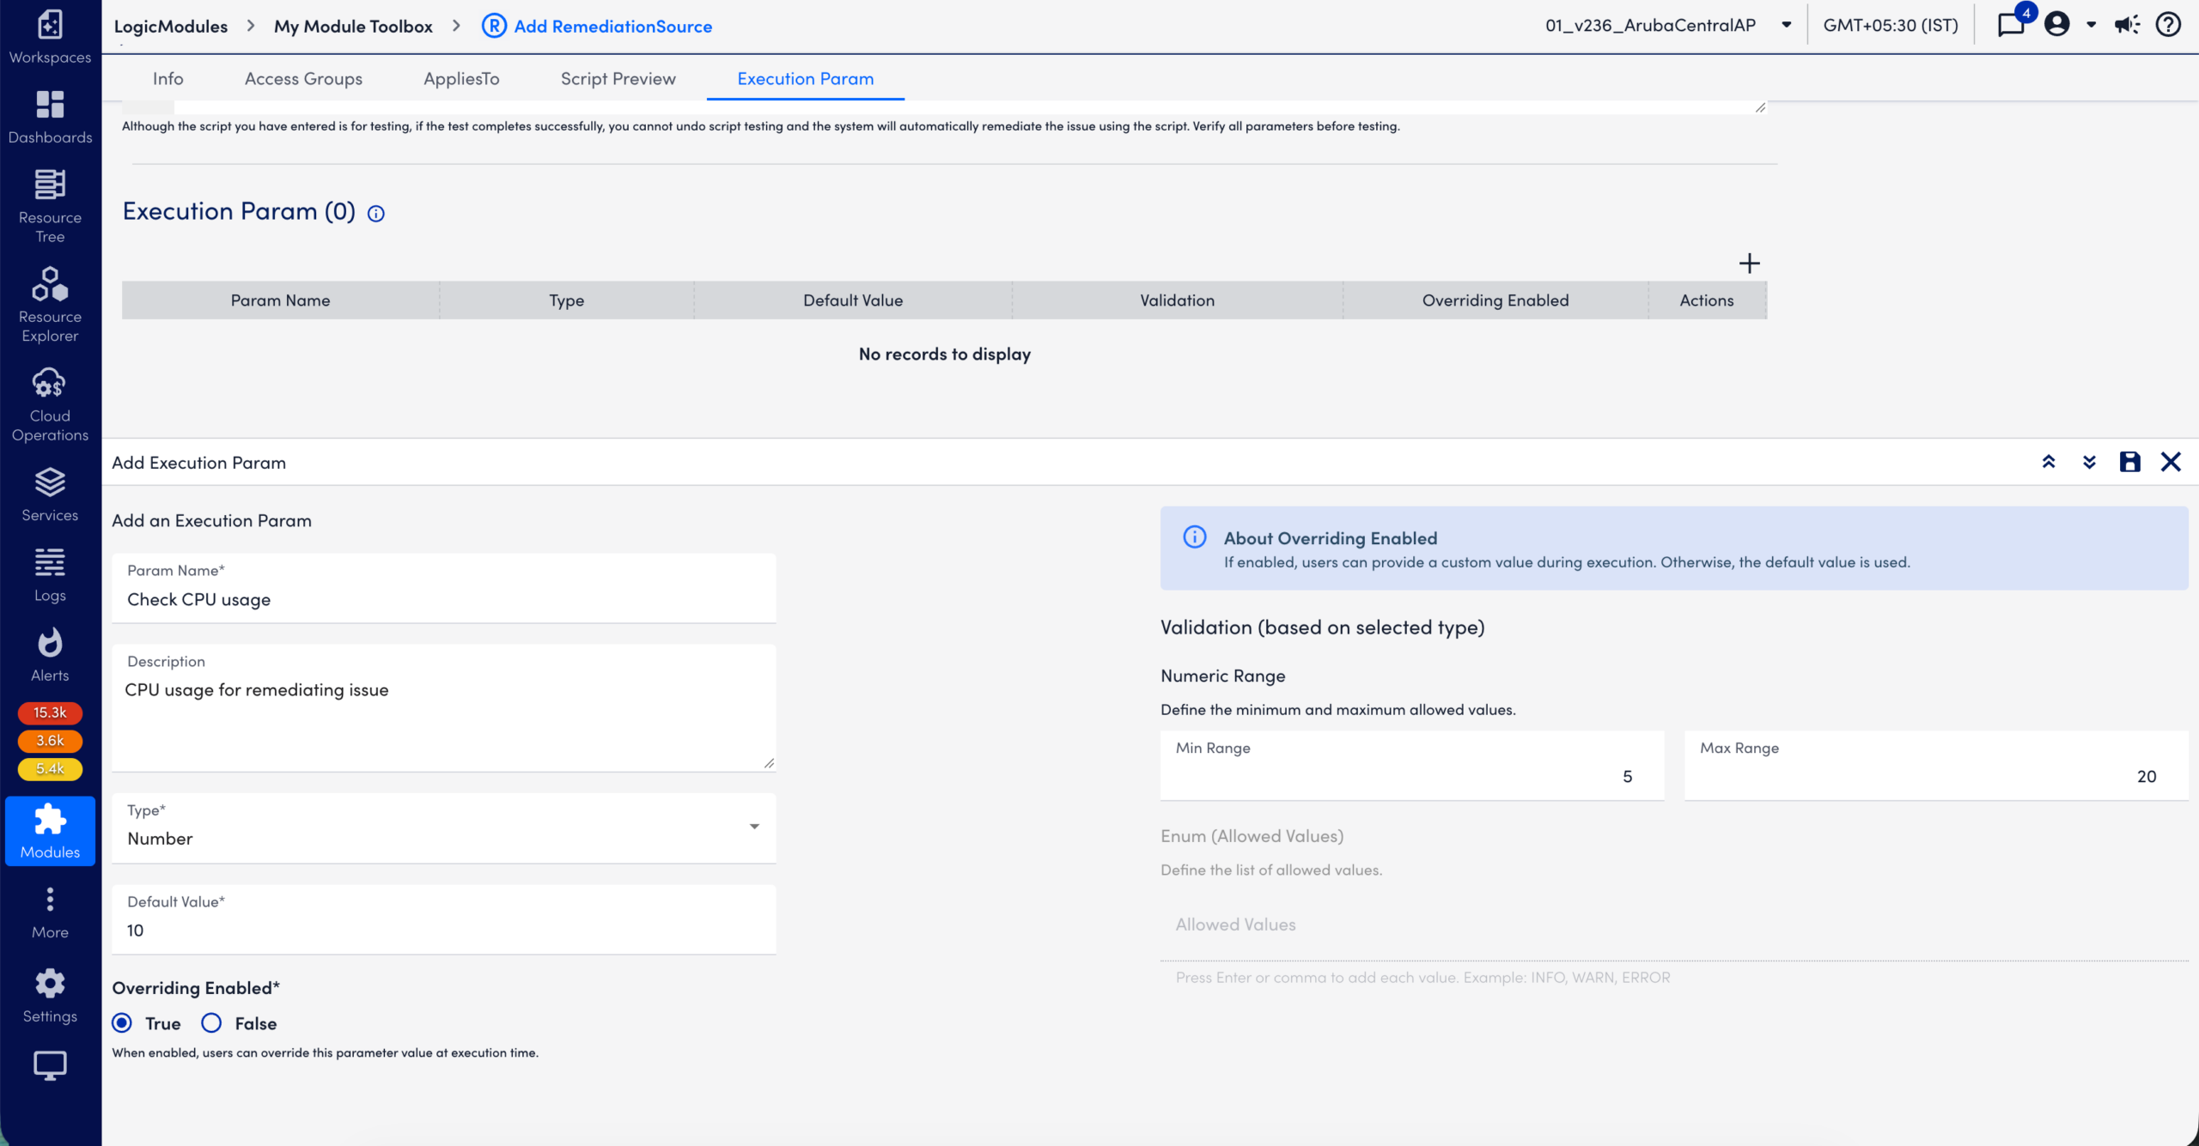Expand panel with the double up chevron
The width and height of the screenshot is (2199, 1146).
(2048, 462)
